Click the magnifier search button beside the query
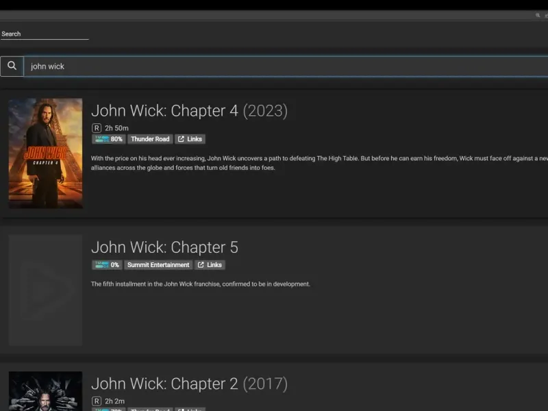The image size is (548, 411). (12, 66)
